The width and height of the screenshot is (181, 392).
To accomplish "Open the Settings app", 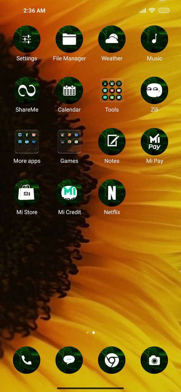I will coord(27,39).
